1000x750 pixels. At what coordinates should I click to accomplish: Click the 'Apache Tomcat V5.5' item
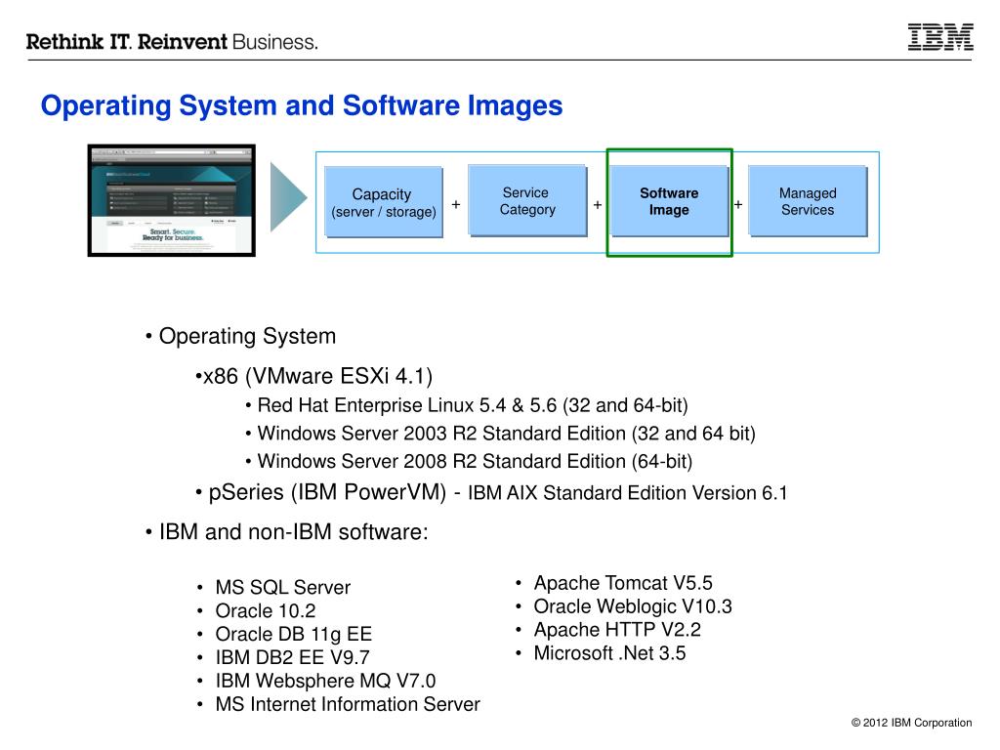(x=623, y=583)
